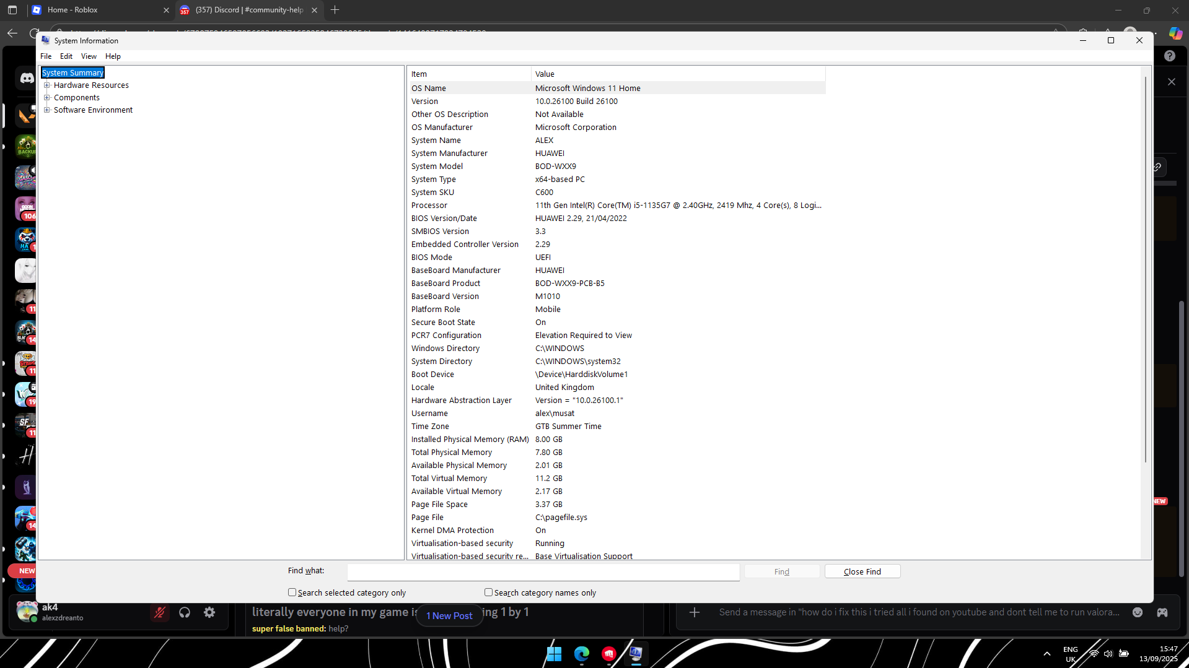Open the Discord activities controller icon
Screen dimensions: 1189x668
pyautogui.click(x=1162, y=612)
